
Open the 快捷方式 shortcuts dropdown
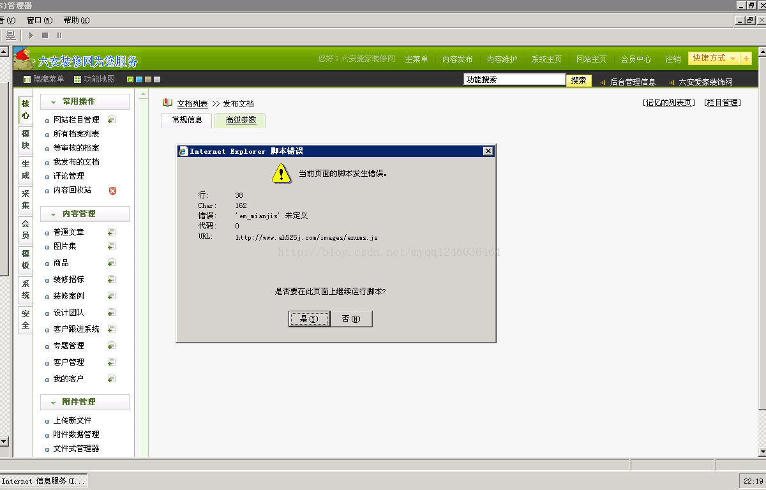click(x=714, y=59)
